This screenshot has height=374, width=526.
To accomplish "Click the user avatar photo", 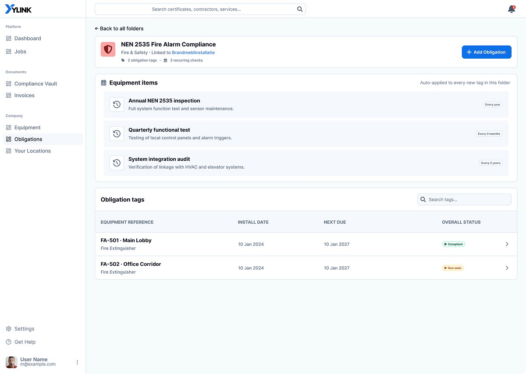I will pos(11,362).
